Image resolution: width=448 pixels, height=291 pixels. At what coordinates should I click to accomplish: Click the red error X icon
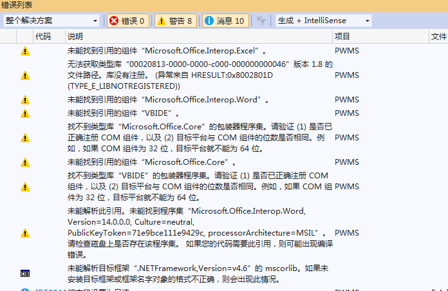114,21
